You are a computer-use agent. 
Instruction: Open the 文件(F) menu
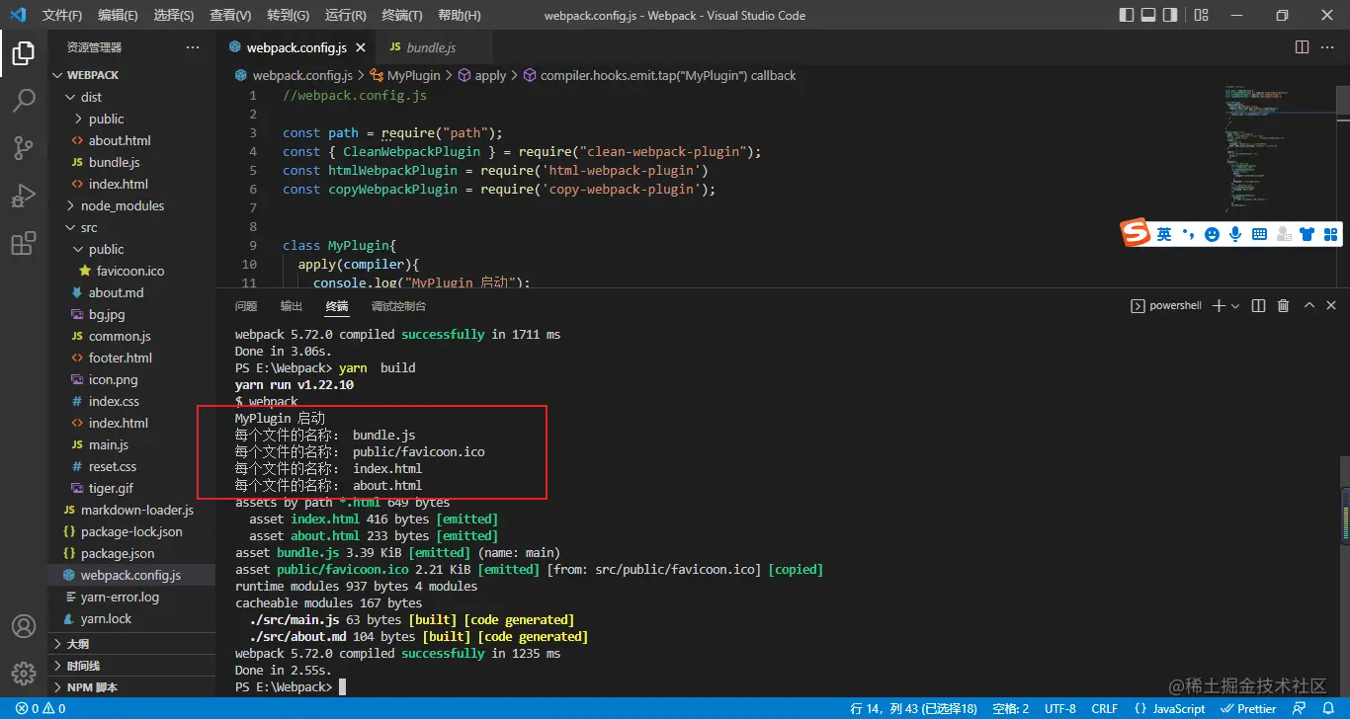[62, 15]
